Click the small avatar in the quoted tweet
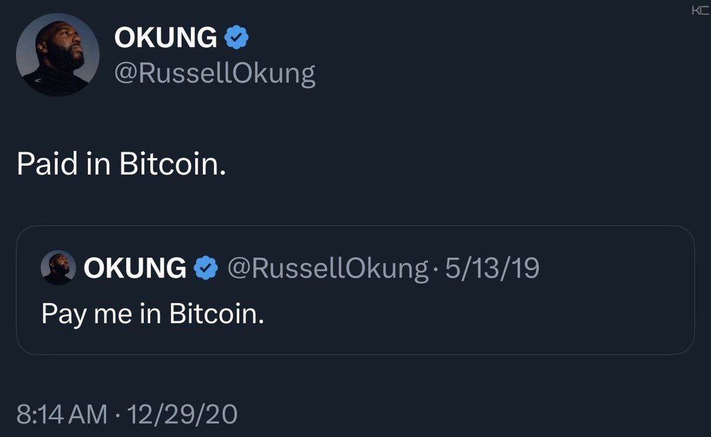The image size is (711, 437). pos(58,267)
